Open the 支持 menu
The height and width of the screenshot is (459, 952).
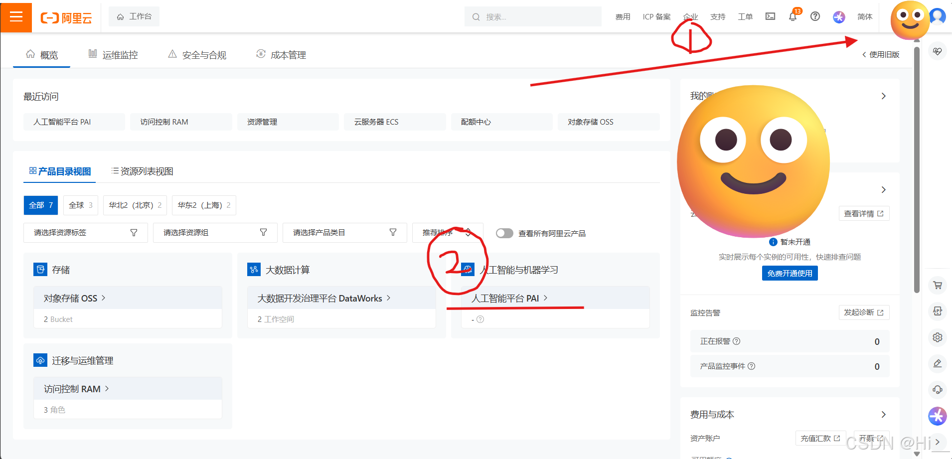(x=718, y=17)
